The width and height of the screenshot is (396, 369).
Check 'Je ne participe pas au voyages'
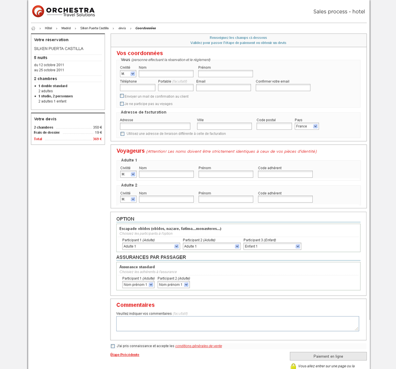click(x=122, y=104)
